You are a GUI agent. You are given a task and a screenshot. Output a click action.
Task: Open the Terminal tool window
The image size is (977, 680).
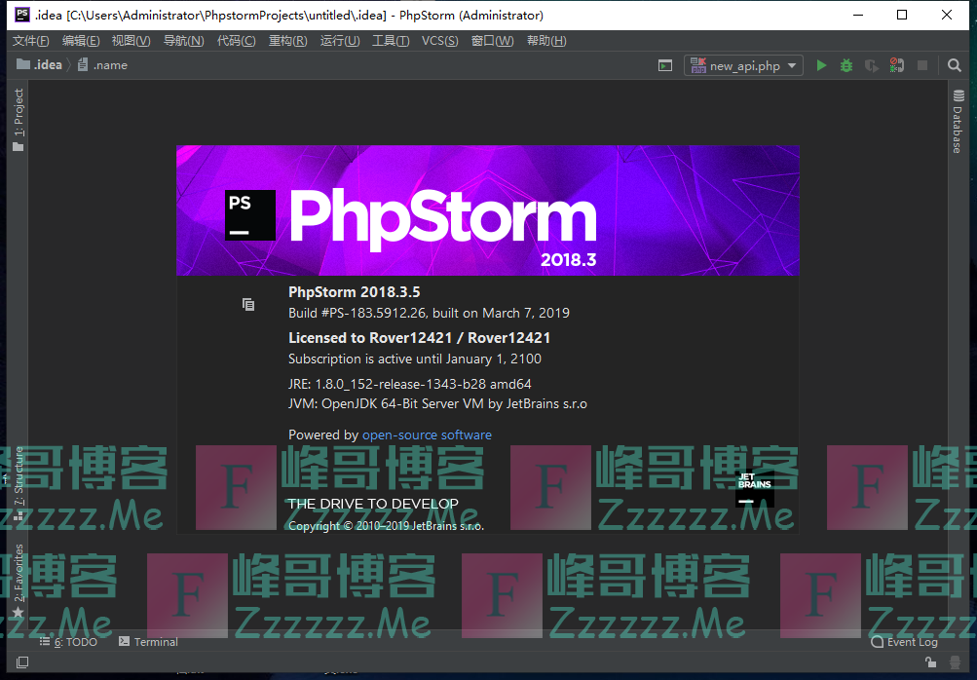[x=148, y=642]
